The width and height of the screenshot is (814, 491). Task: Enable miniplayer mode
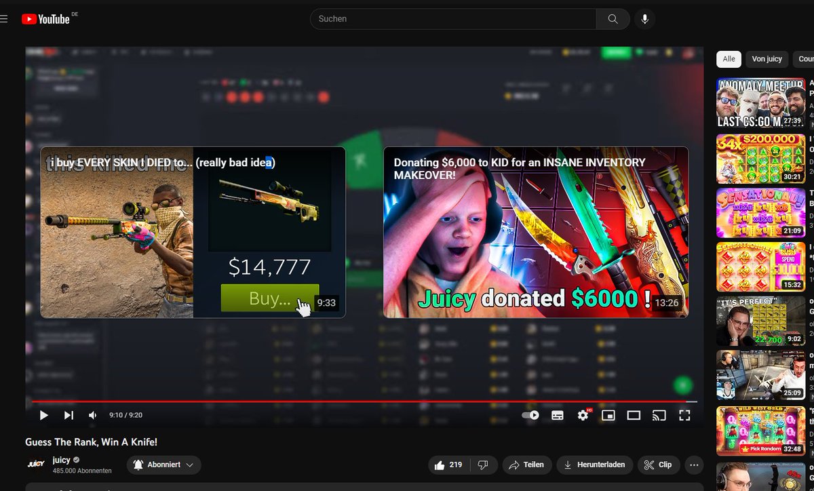[608, 415]
